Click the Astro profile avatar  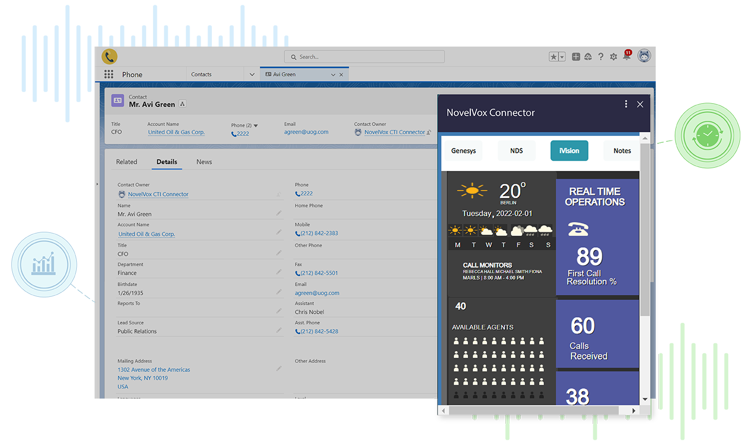click(644, 56)
